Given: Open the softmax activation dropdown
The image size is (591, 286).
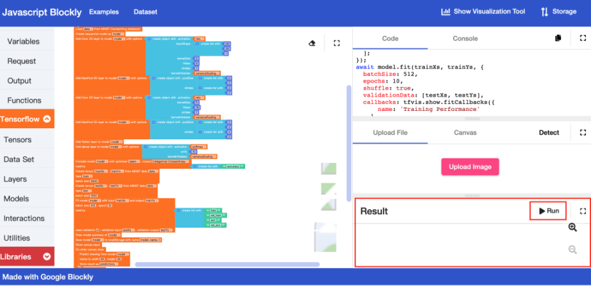Looking at the screenshot, I should tap(199, 147).
